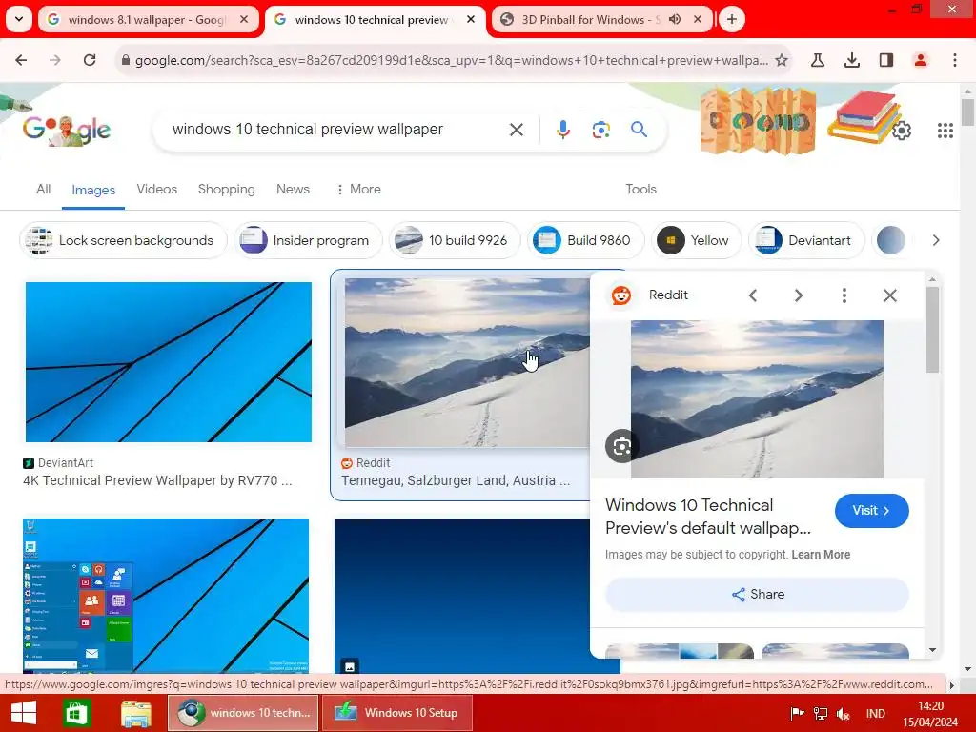Open Start menu screenshot thumbnail

coord(166,596)
